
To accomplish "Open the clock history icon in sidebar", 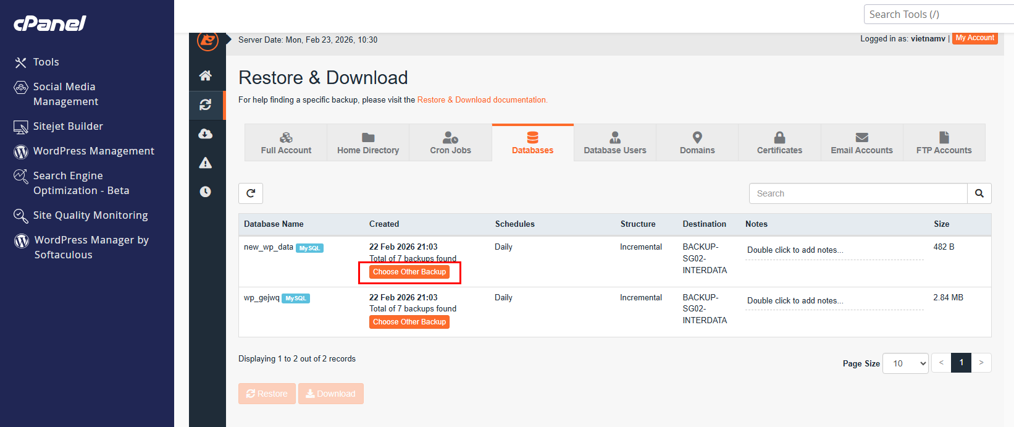I will [206, 192].
